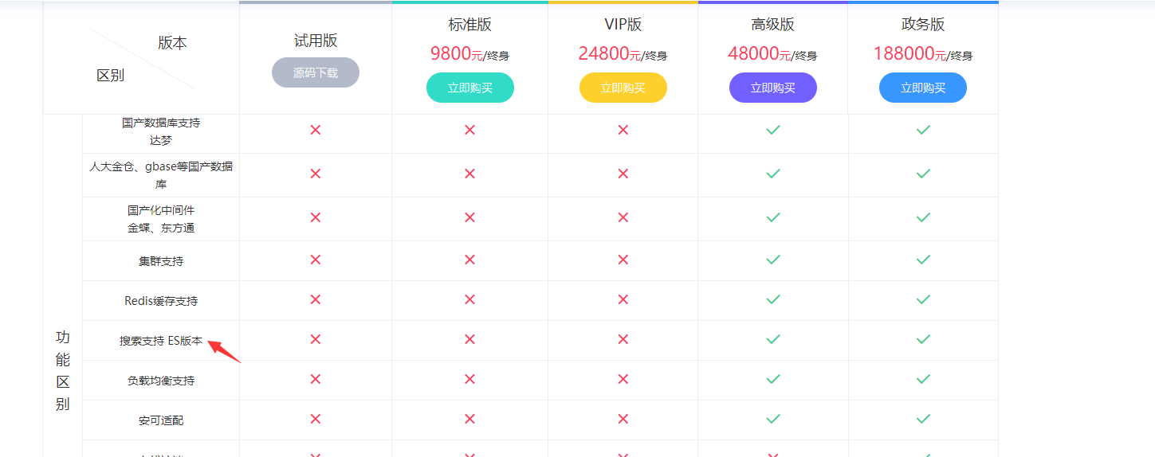This screenshot has width=1155, height=457.
Task: Click the Redis缓存支持 feature label
Action: point(161,301)
